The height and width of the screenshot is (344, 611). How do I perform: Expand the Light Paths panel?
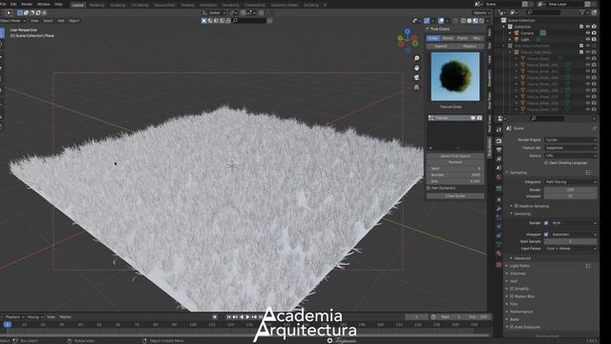(519, 266)
